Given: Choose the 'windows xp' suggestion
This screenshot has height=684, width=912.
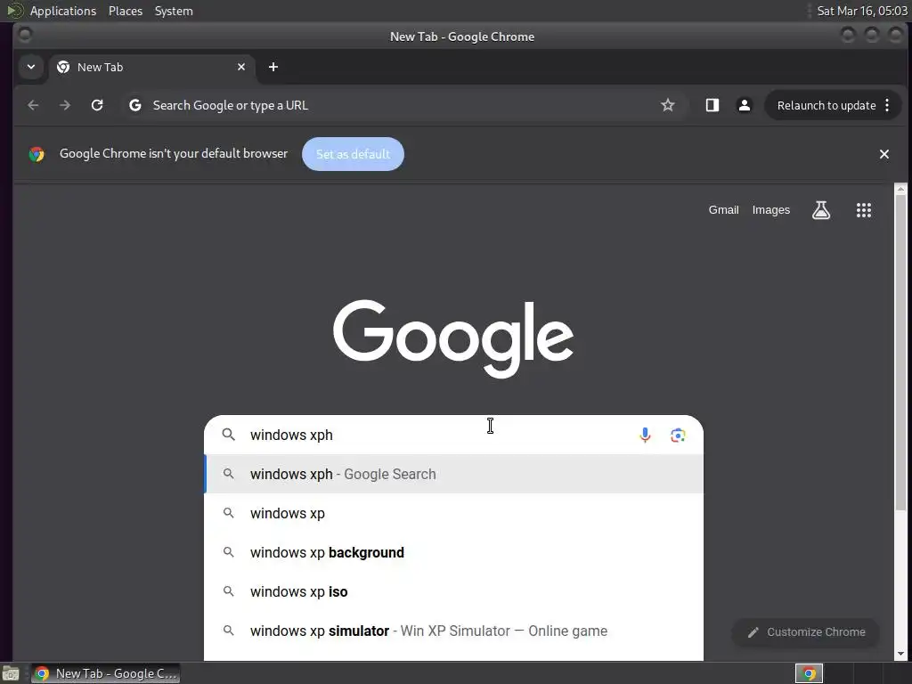Looking at the screenshot, I should [x=453, y=514].
